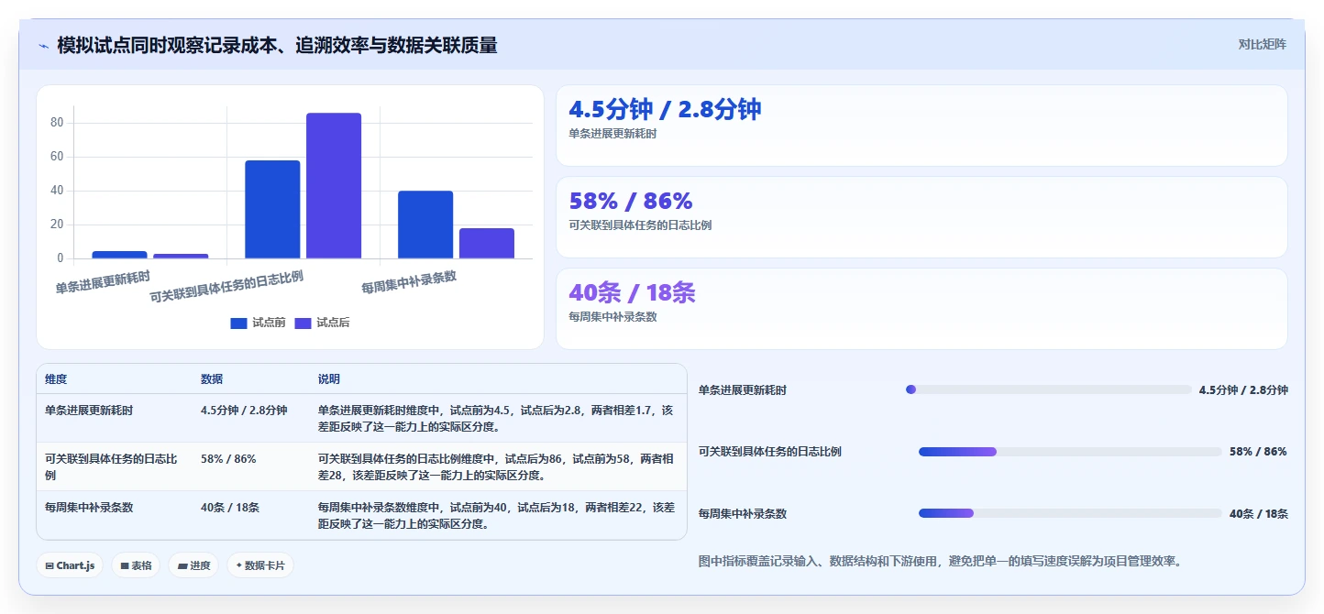1324x614 pixels.
Task: Click the 每周集中补录条数 table row label
Action: [89, 508]
